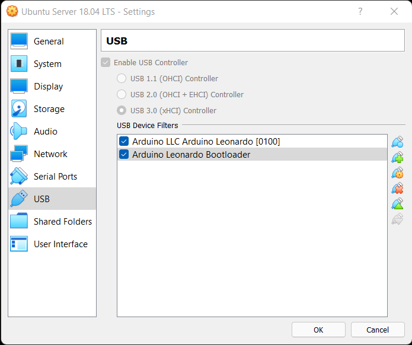Click the User Interface window icon
The image size is (412, 345).
click(x=19, y=244)
